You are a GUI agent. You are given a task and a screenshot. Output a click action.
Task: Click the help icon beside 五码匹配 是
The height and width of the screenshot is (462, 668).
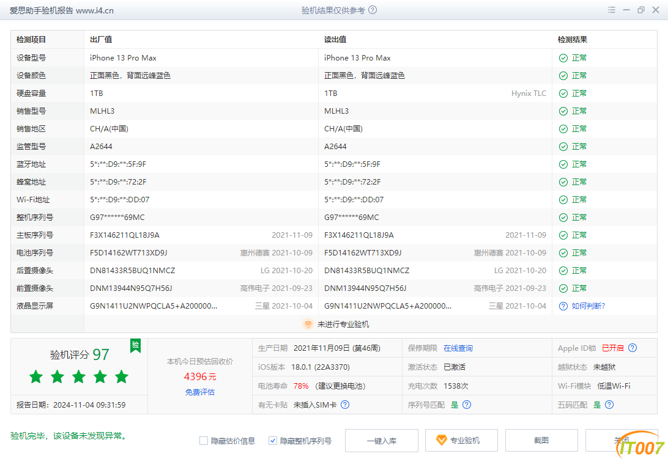(x=609, y=405)
